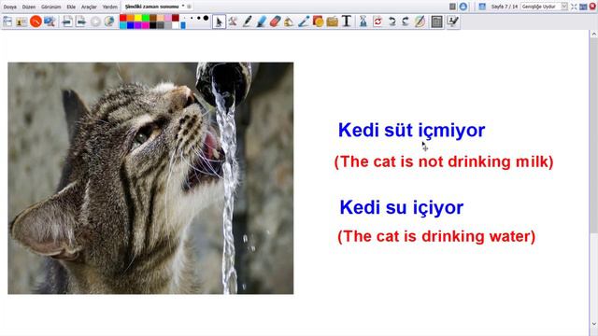The image size is (598, 336).
Task: Pick the white color swatch
Action: [176, 25]
